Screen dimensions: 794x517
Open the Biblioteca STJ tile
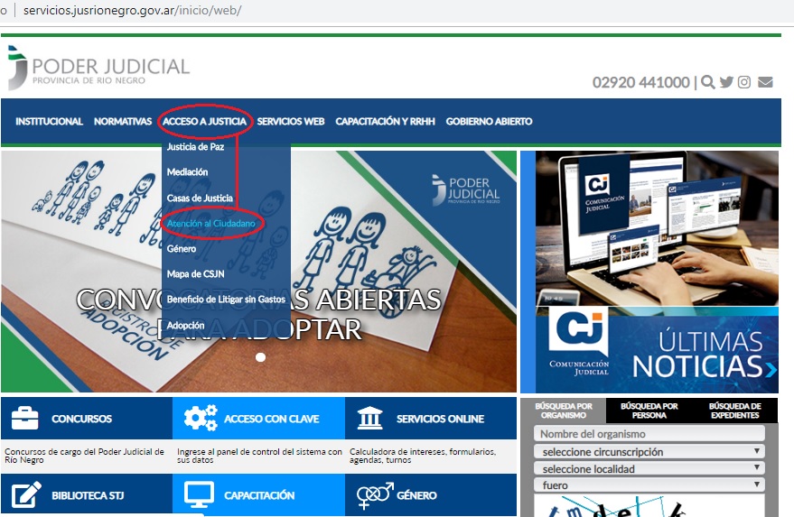pos(87,494)
